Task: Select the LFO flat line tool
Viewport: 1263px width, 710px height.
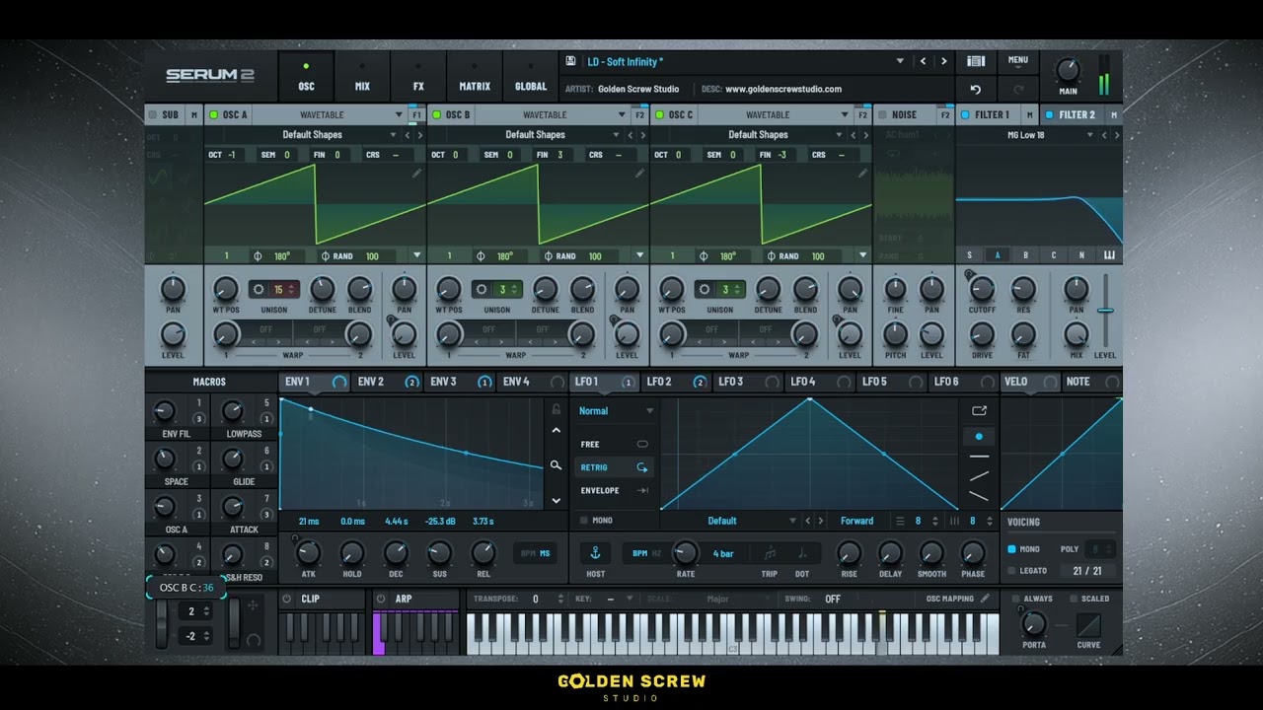Action: 979,457
